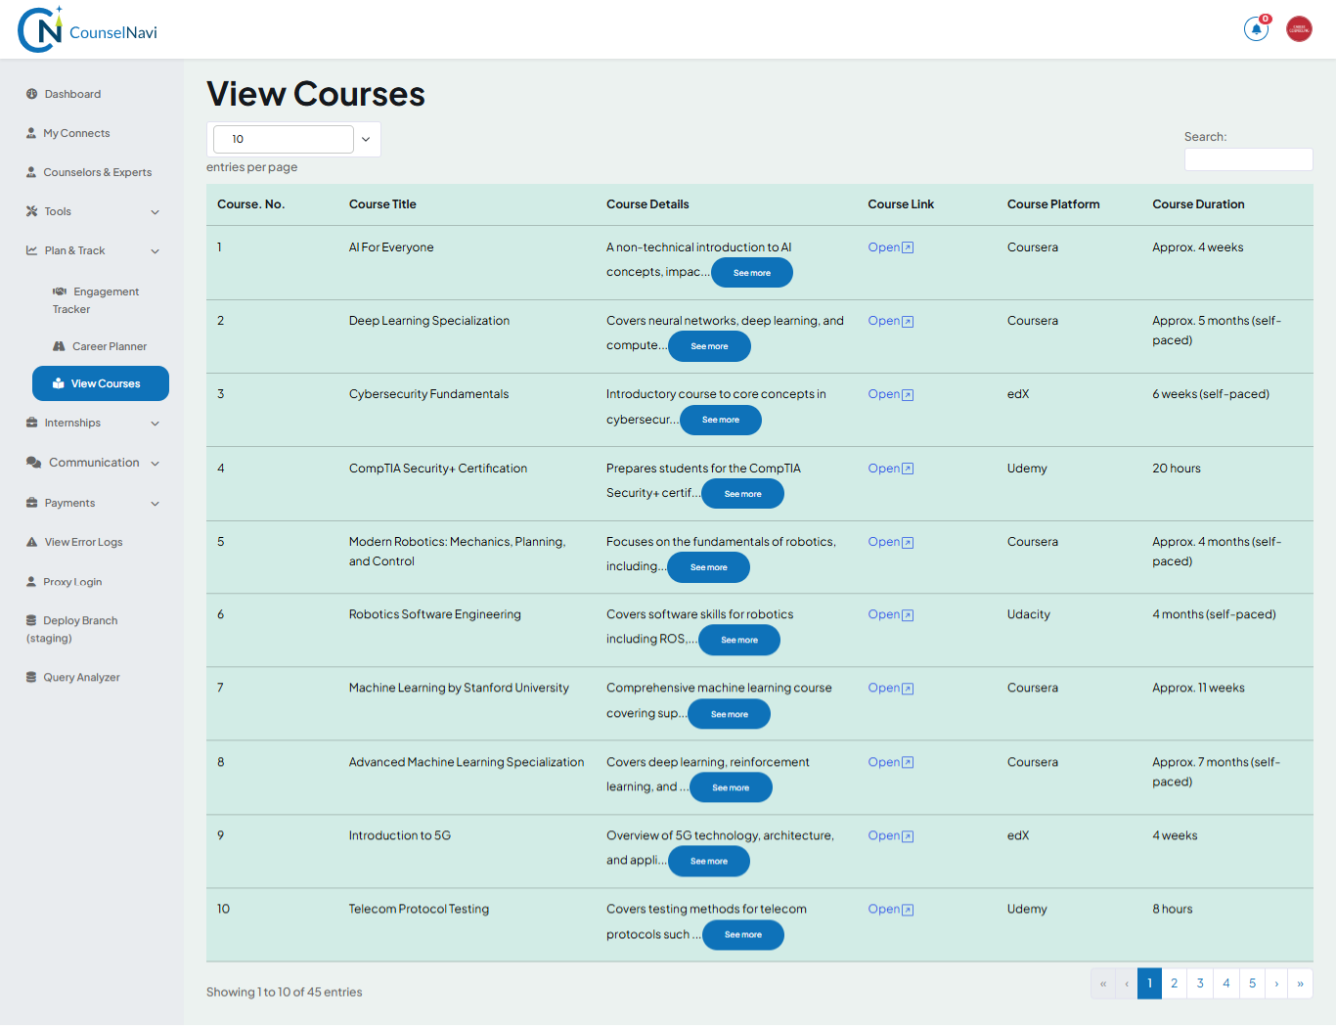The height and width of the screenshot is (1029, 1336).
Task: Select the Engagement Tracker icon
Action: pos(61,291)
